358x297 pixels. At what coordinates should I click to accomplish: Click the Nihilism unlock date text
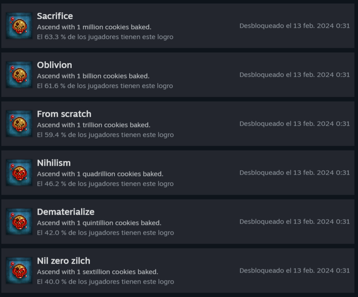click(294, 173)
